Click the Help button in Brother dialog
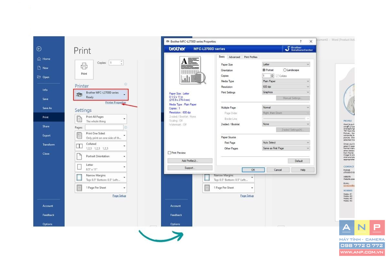388x259 pixels. 303,170
